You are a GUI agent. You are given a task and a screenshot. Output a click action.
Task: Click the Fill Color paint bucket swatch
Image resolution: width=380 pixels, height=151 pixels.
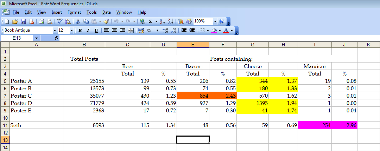pos(214,31)
